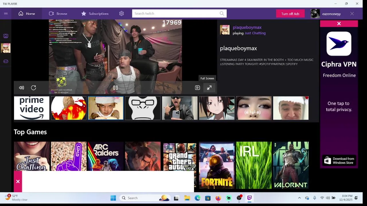Open the Subscriptions tab
The width and height of the screenshot is (367, 206).
(x=95, y=14)
